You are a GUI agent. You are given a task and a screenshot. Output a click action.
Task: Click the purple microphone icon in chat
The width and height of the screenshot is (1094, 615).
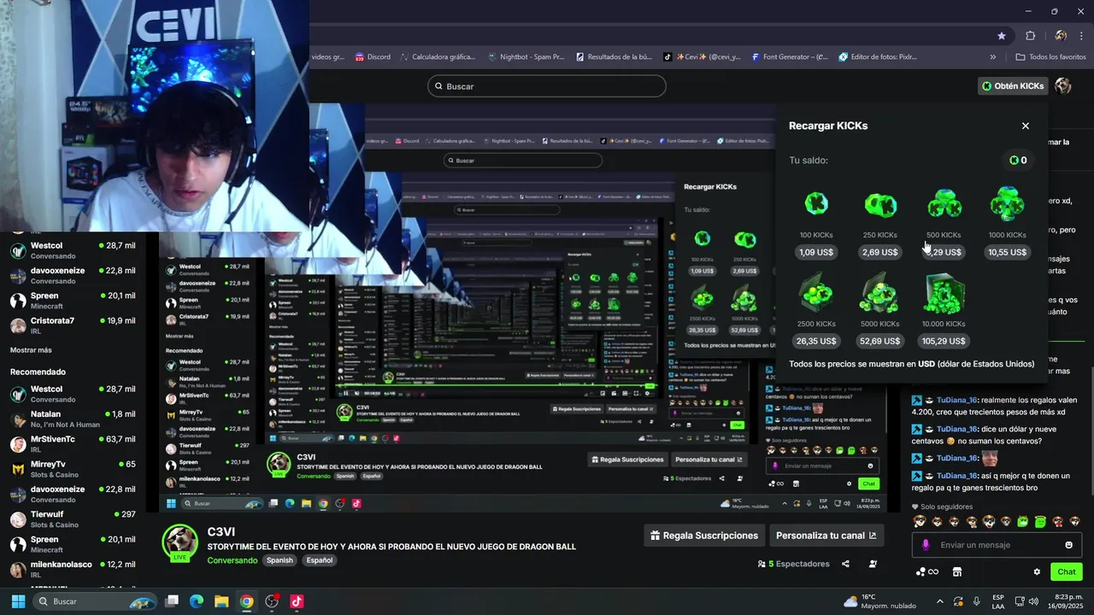(x=926, y=545)
